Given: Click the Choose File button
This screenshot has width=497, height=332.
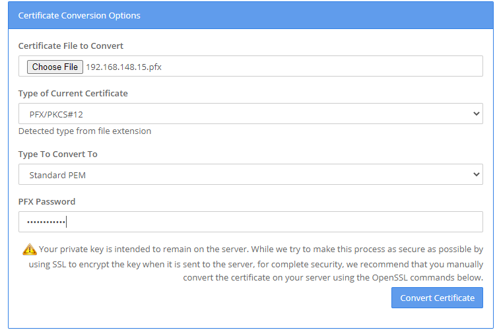Looking at the screenshot, I should tap(55, 67).
